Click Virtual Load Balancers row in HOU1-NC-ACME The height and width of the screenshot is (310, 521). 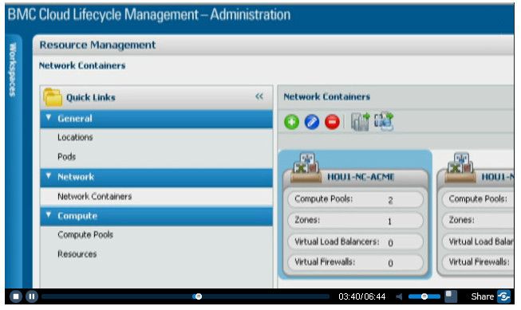tap(355, 242)
